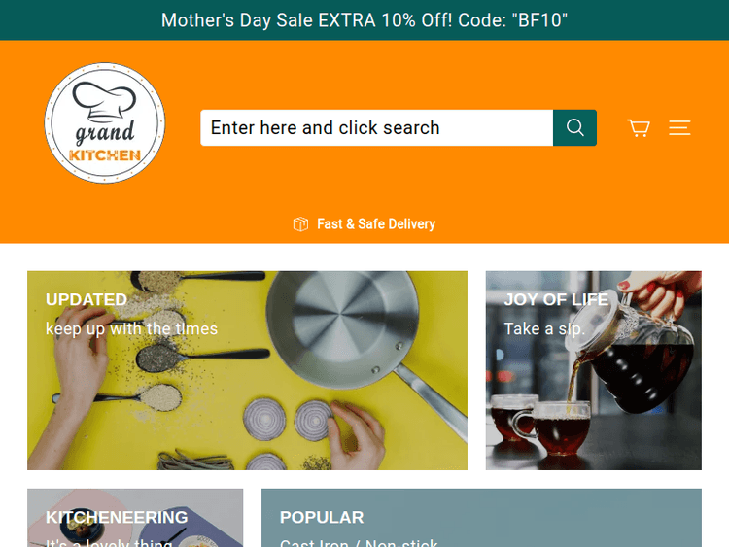Click the Fast & Safe Delivery text
Screen dimensions: 729x547
click(x=376, y=224)
